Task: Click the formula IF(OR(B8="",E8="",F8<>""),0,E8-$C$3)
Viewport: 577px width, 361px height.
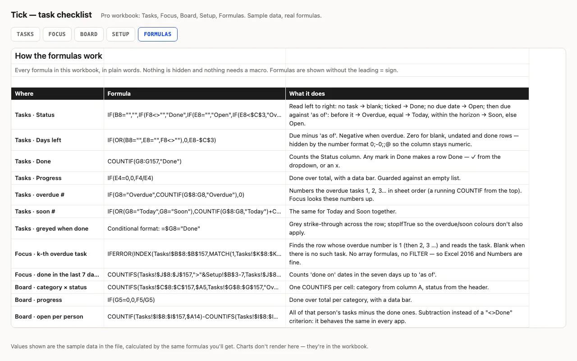Action: tap(195, 140)
